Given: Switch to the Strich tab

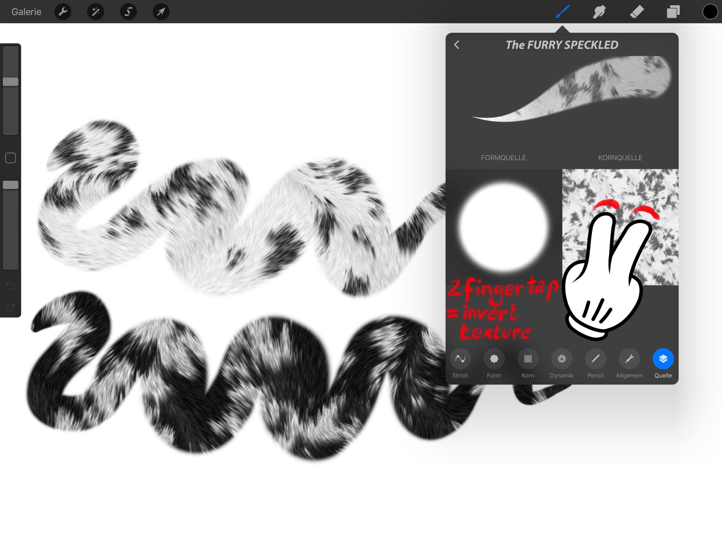Looking at the screenshot, I should click(460, 359).
